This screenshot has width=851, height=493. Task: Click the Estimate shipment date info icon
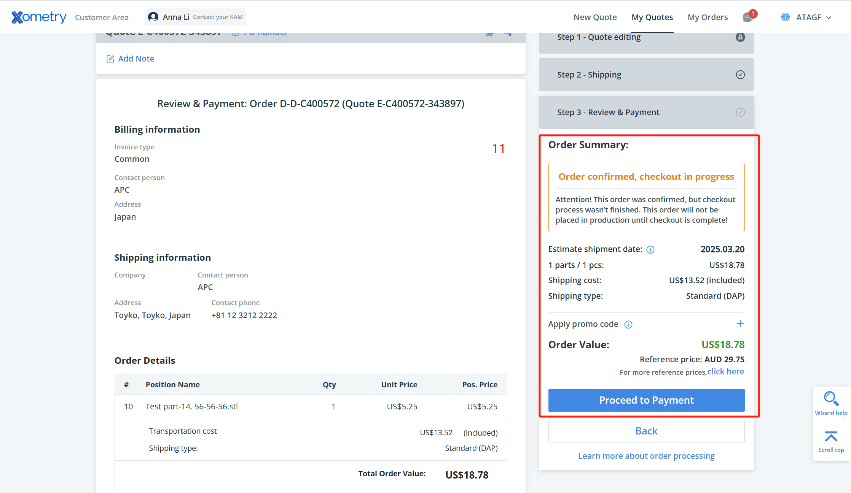tap(650, 250)
